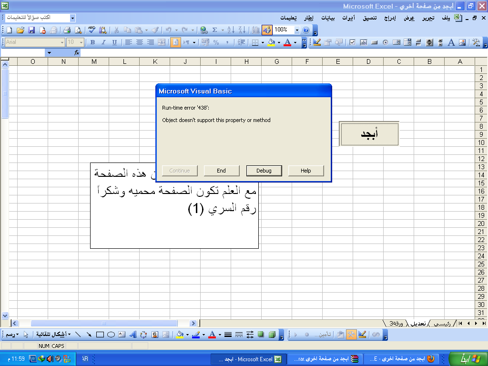488x366 pixels.
Task: Click End in the error dialog
Action: [221, 171]
